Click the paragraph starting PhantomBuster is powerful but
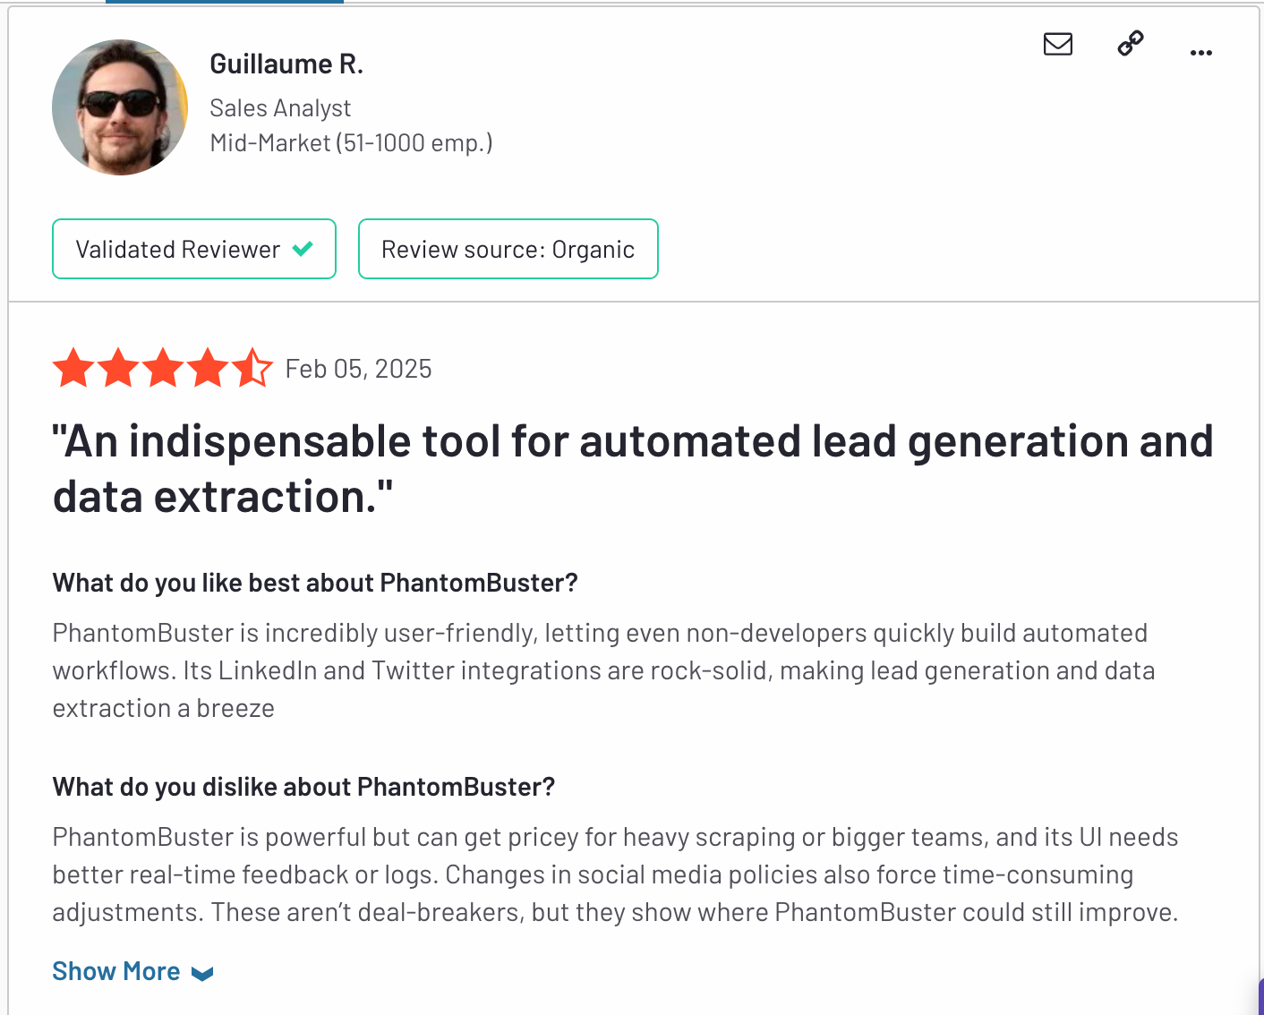Screen dimensions: 1264x1015 click(616, 874)
